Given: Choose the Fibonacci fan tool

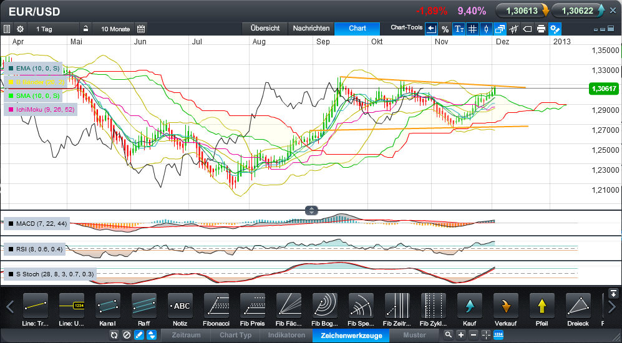Looking at the screenshot, I should point(289,306).
